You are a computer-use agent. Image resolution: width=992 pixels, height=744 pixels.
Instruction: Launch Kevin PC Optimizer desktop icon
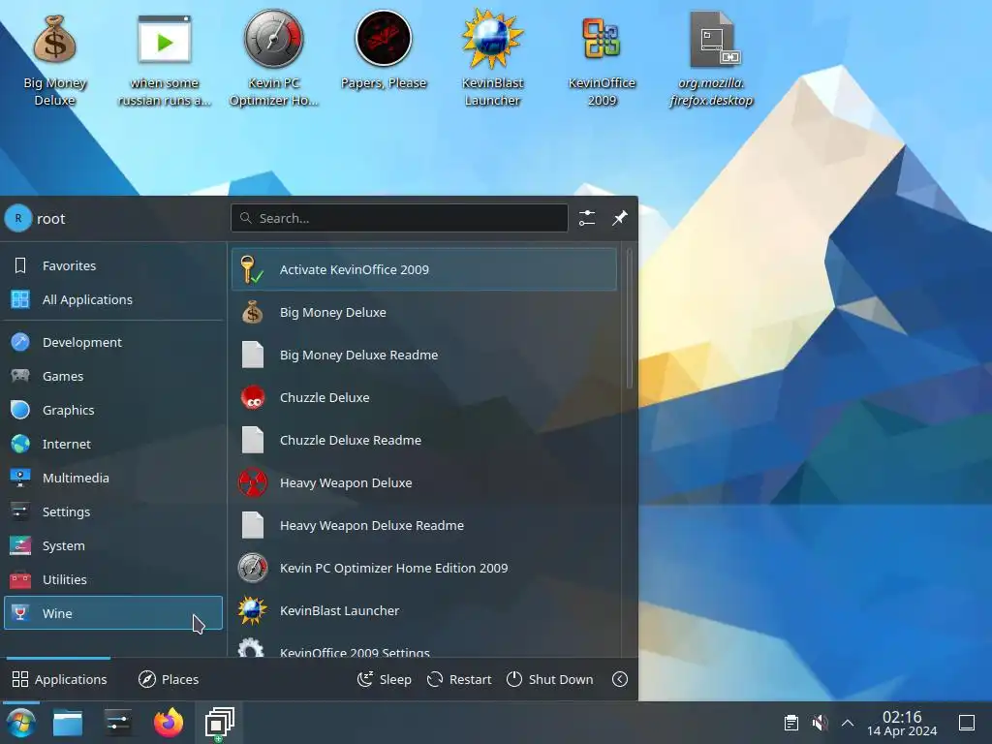click(273, 58)
